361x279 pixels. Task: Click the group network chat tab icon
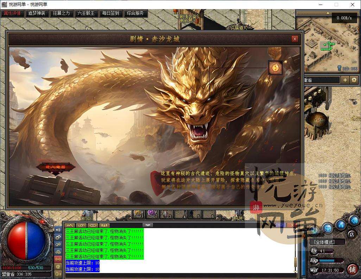(104, 226)
